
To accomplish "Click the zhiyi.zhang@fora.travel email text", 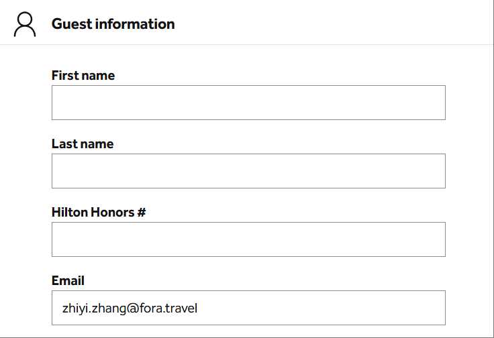I will click(x=130, y=308).
